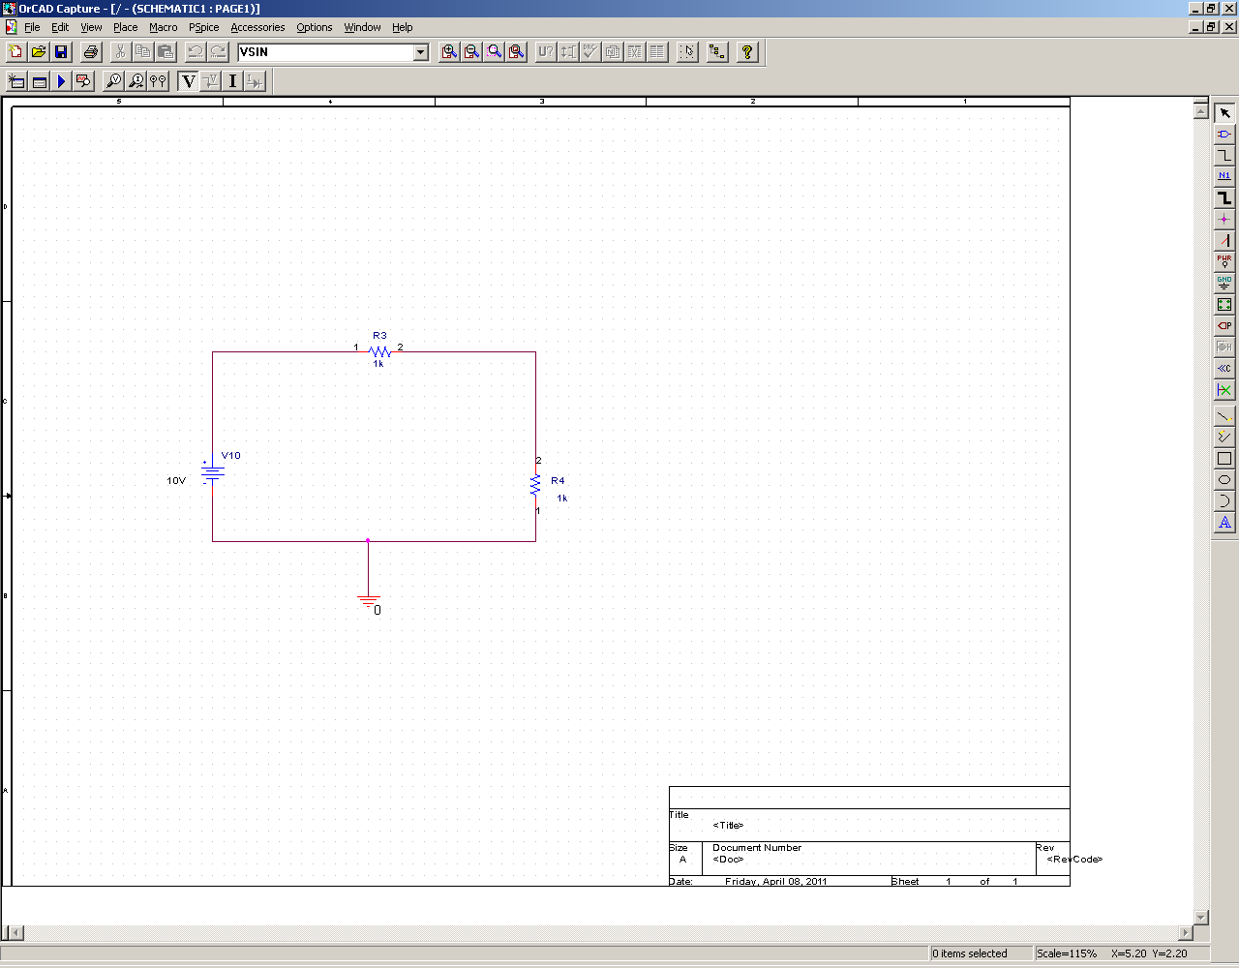Screen dimensions: 1239x968
Task: Select the Place Bus tool
Action: click(x=1224, y=198)
